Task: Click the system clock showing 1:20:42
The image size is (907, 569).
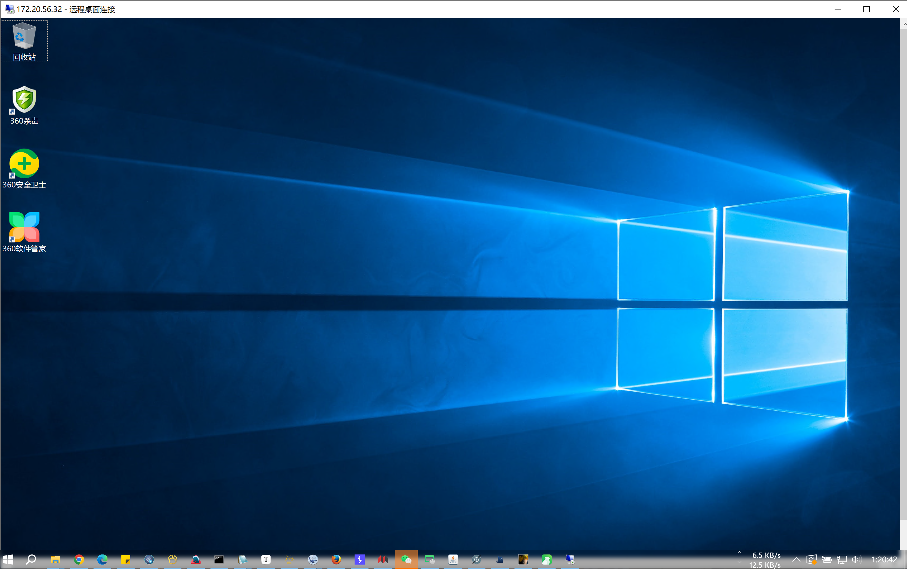Action: 884,560
